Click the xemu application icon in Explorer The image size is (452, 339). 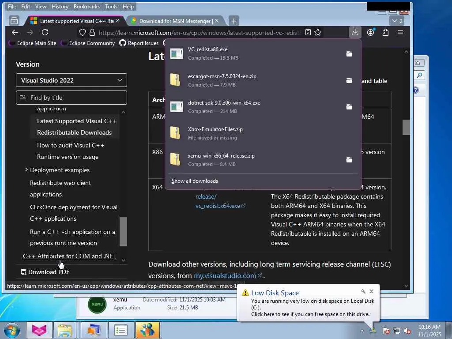tap(97, 304)
